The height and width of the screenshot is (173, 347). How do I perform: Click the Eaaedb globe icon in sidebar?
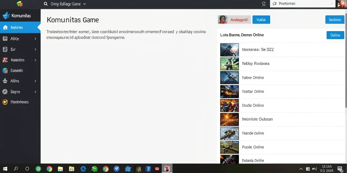point(5,71)
